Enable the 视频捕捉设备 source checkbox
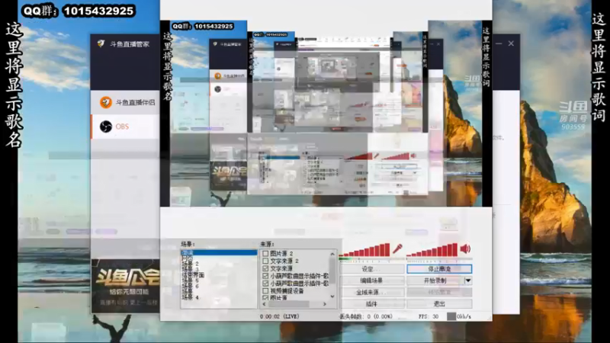610x343 pixels. click(265, 291)
